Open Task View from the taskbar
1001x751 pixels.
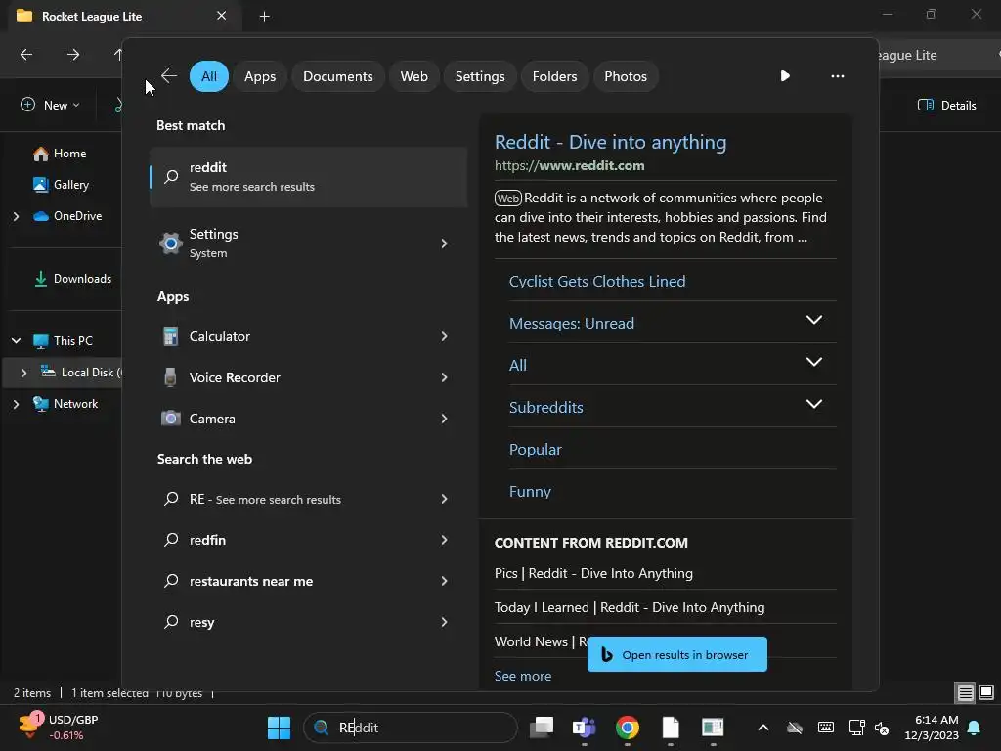click(542, 728)
